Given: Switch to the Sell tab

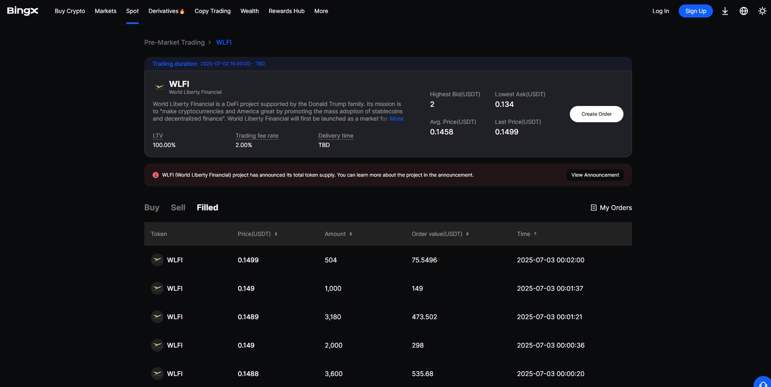Looking at the screenshot, I should [x=178, y=208].
